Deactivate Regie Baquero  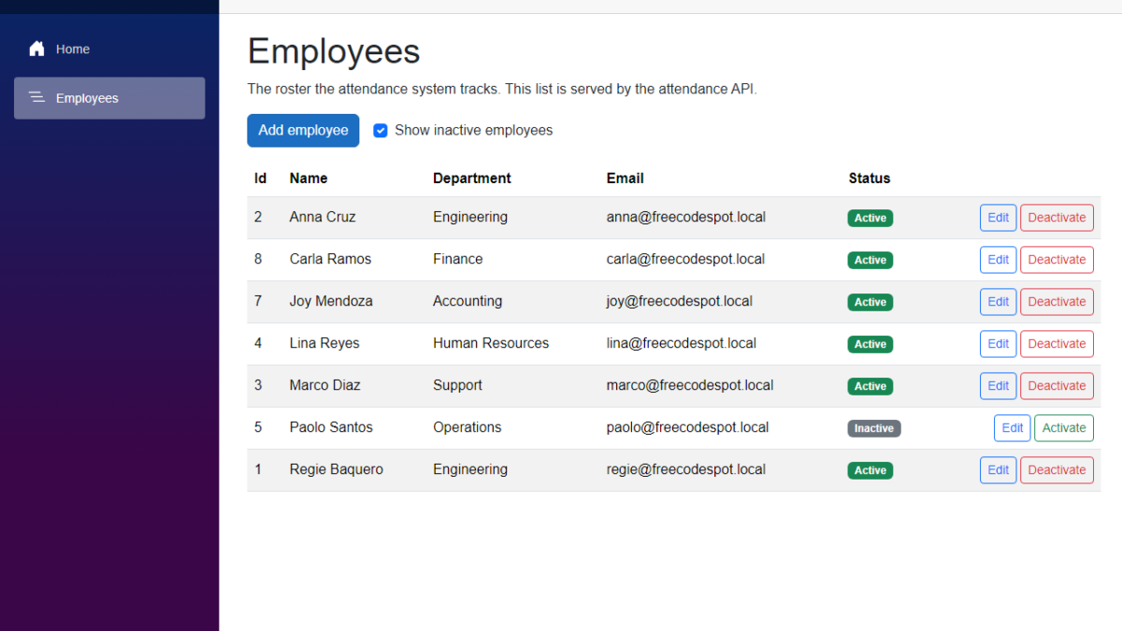coord(1057,470)
